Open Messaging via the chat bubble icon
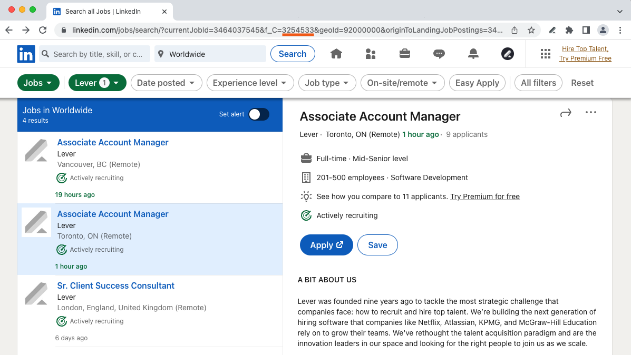The image size is (631, 355). (439, 54)
